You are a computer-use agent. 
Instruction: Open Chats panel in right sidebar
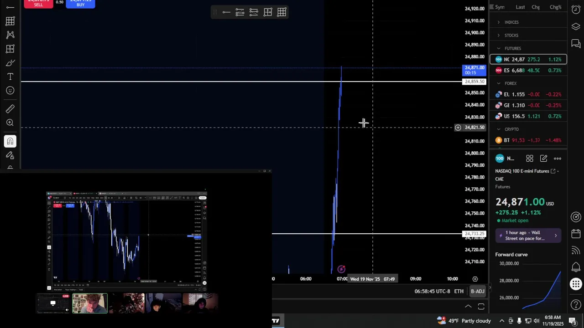click(x=576, y=44)
